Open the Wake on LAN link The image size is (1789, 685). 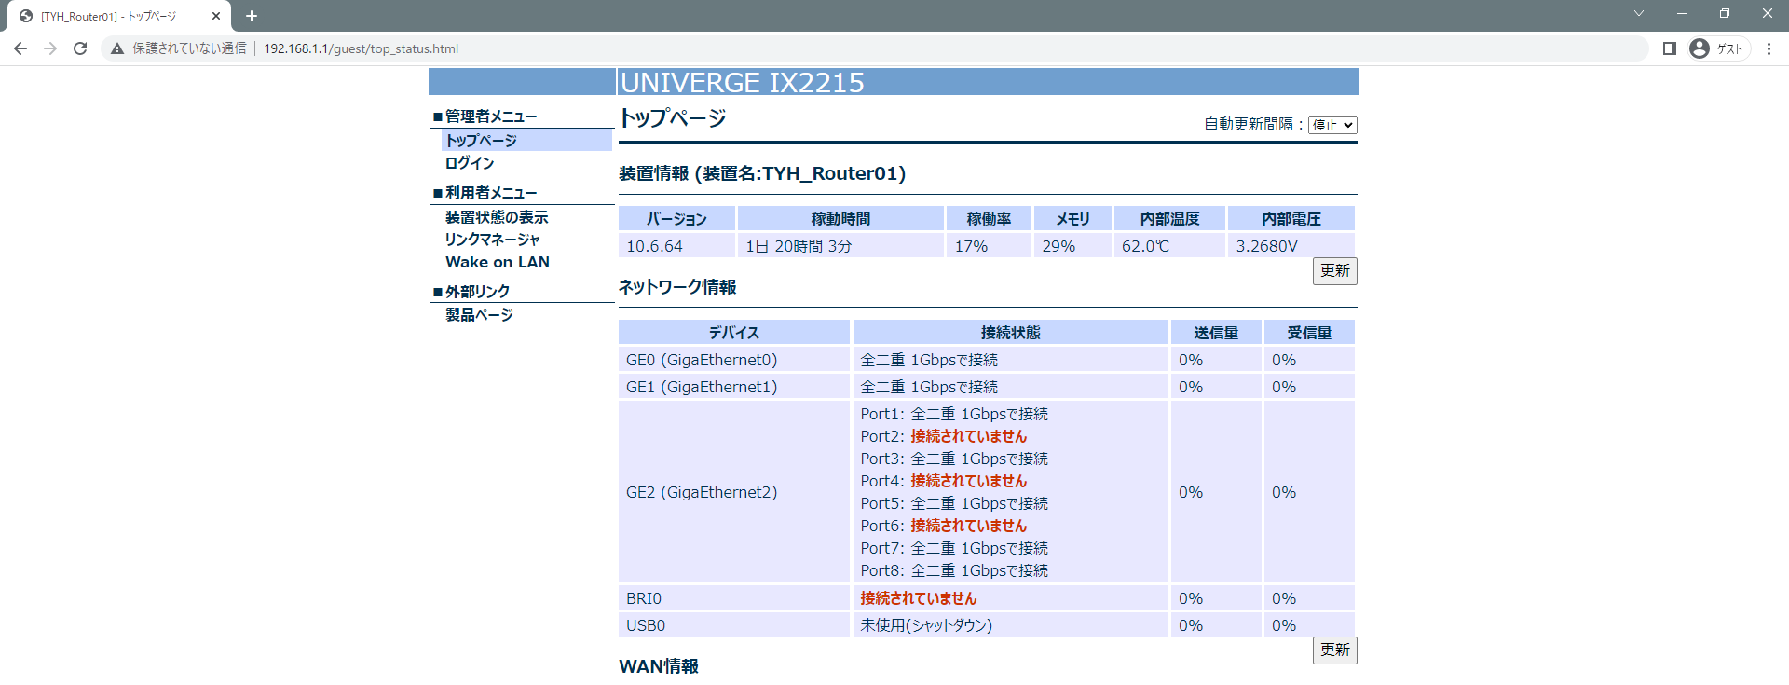coord(498,262)
